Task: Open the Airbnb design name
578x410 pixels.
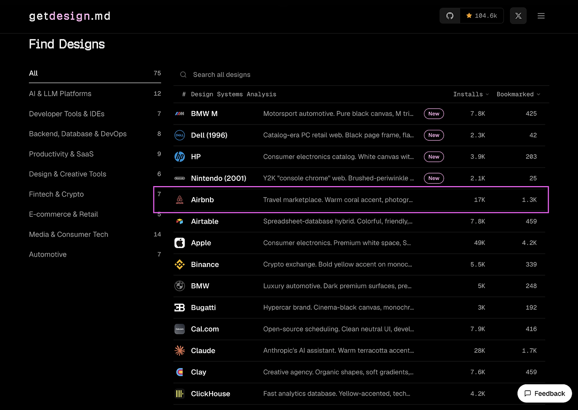Action: (x=202, y=200)
